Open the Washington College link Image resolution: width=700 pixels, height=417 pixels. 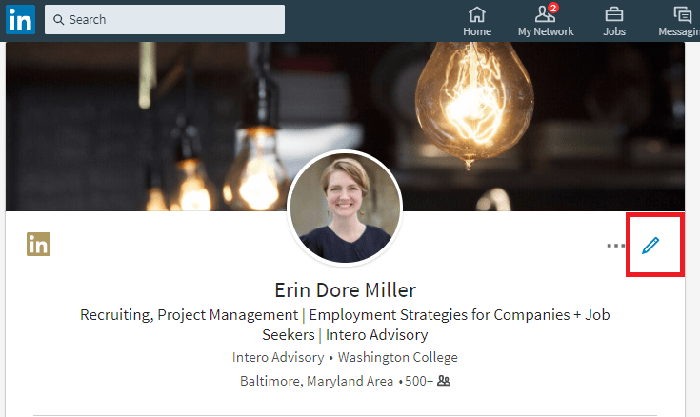click(x=398, y=357)
